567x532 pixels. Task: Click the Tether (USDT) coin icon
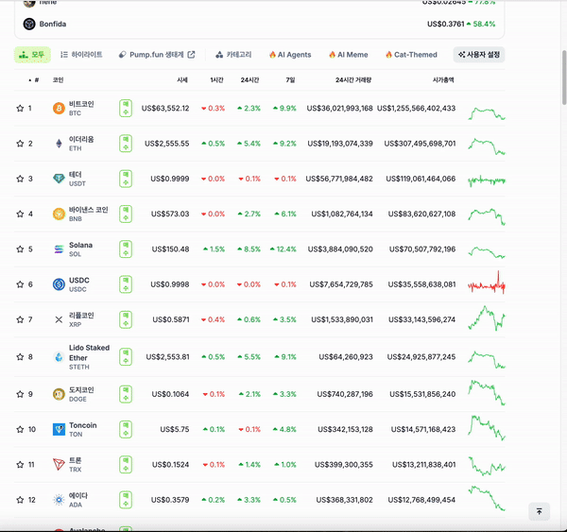coord(59,179)
